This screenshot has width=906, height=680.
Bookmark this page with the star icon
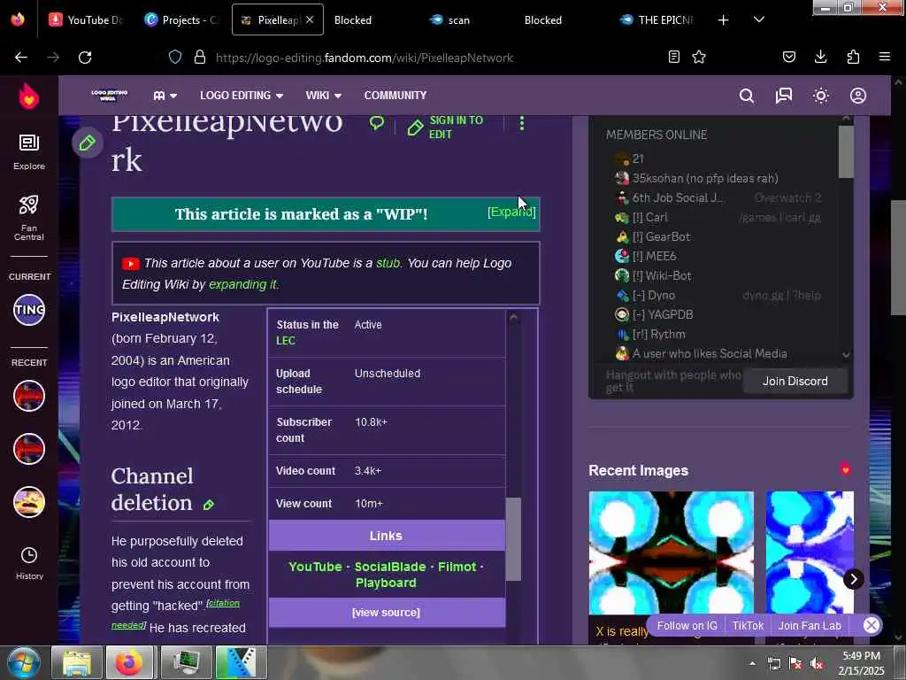(x=699, y=57)
